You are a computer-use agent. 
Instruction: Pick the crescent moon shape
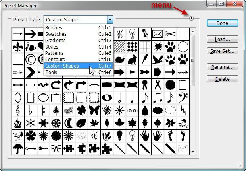tap(69, 123)
